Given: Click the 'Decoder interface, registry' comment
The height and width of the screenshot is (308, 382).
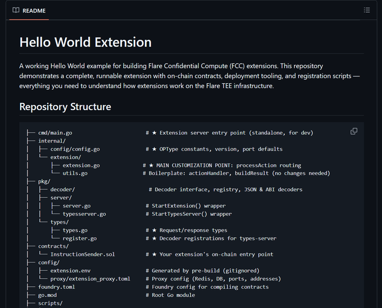Looking at the screenshot, I should tap(226, 189).
